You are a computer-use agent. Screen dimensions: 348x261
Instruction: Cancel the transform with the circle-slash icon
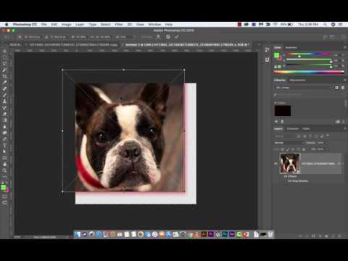pos(168,37)
